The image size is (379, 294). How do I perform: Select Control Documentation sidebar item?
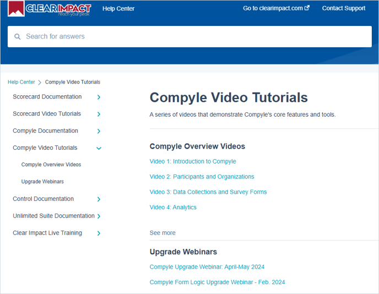44,199
